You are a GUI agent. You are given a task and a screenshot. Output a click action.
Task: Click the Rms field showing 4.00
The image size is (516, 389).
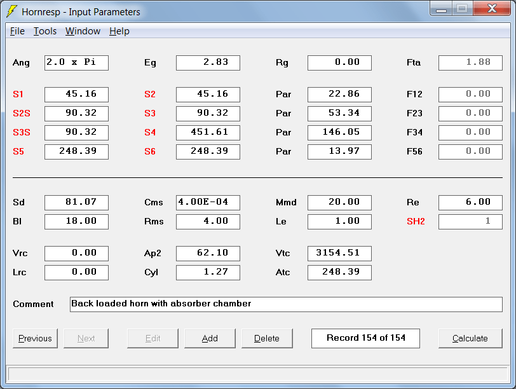pos(208,221)
